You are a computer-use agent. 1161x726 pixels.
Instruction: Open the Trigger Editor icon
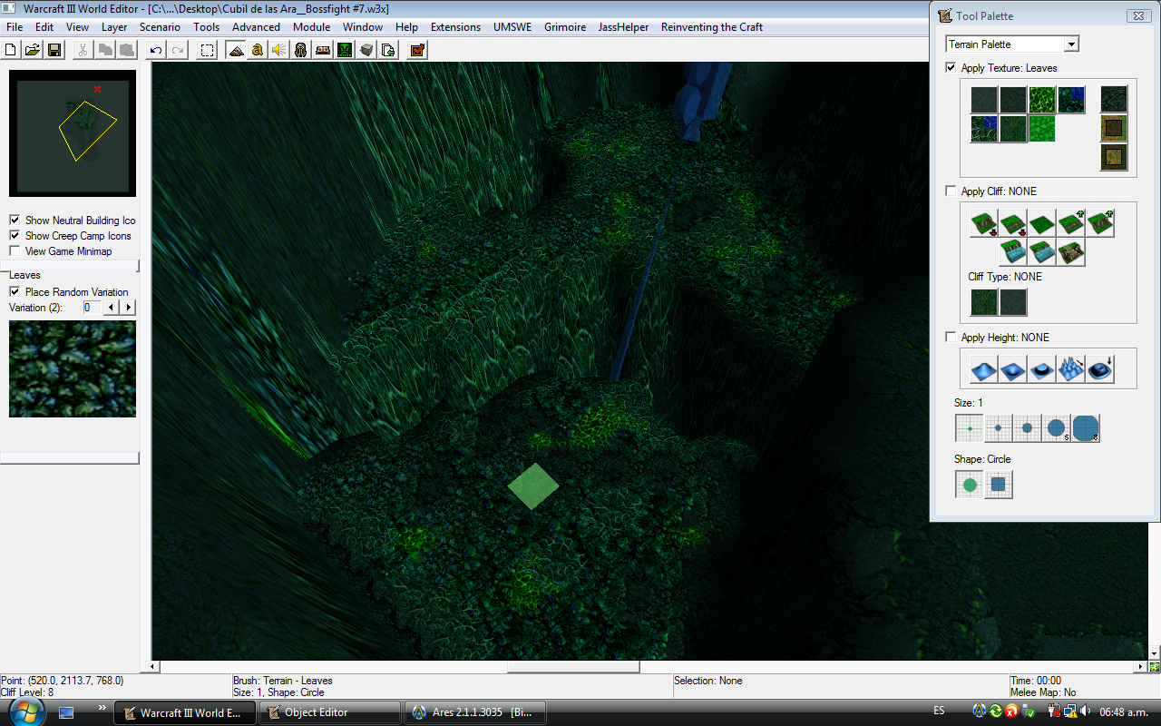click(258, 50)
